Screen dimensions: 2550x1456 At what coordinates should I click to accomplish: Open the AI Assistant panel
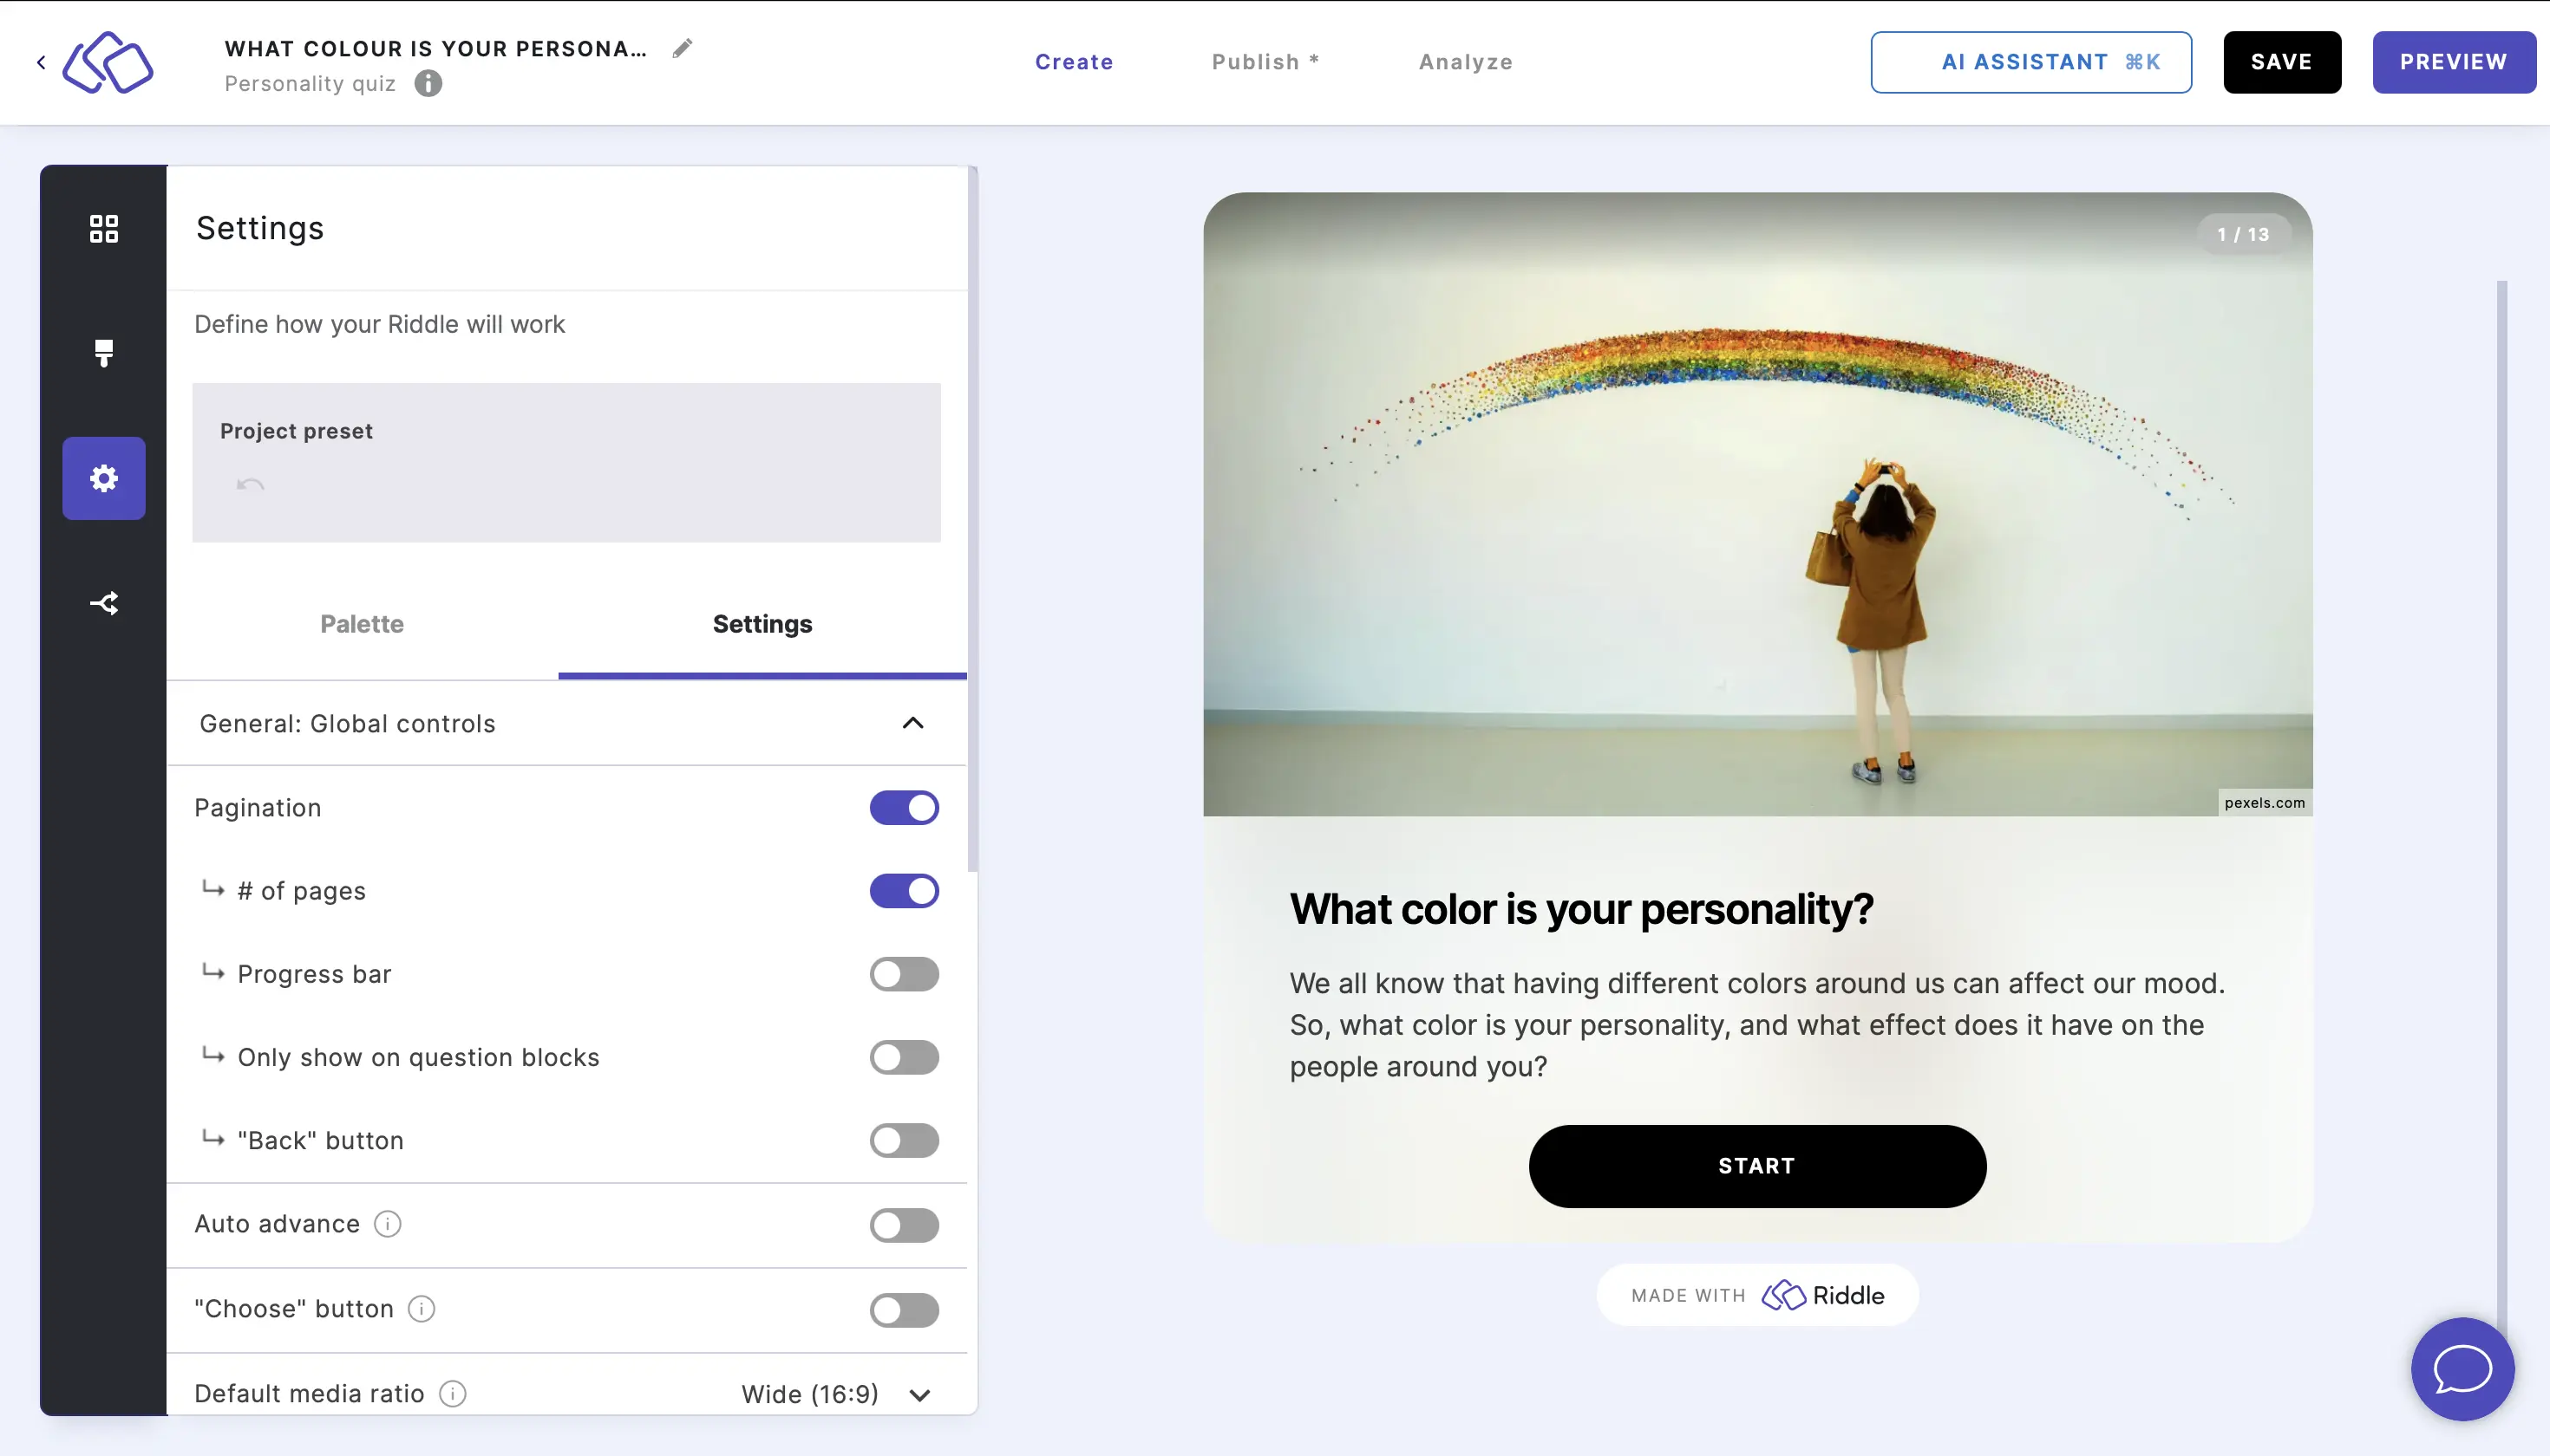pos(2030,62)
